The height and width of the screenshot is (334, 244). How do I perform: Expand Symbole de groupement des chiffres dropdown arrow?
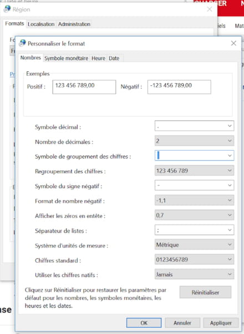tap(230, 156)
